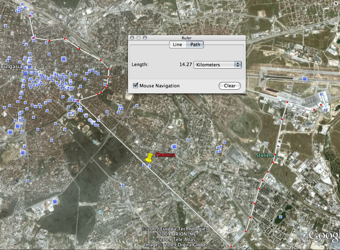Click the red path endpoint at the bottom of the map

point(231,246)
